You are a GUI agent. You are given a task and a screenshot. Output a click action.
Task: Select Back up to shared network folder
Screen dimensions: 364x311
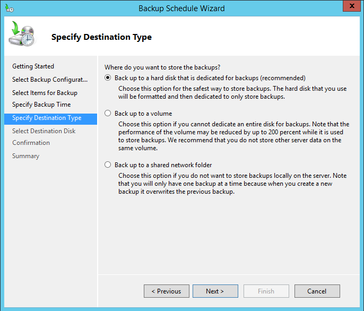click(x=108, y=165)
